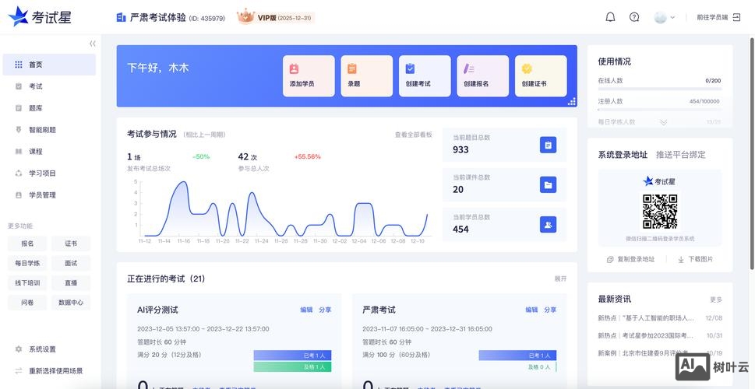755x389 pixels.
Task: Click 重新选择使用场景 switch icon
Action: click(x=18, y=371)
